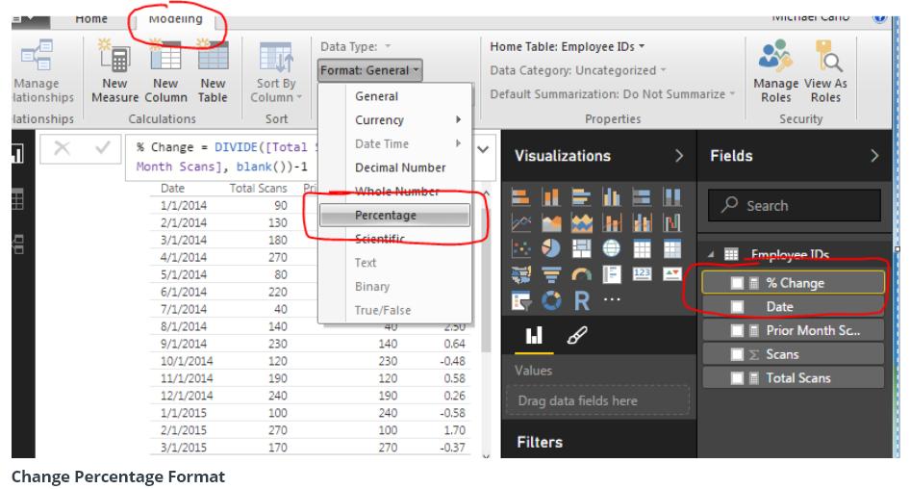Create a New Table from the ribbon

point(213,60)
